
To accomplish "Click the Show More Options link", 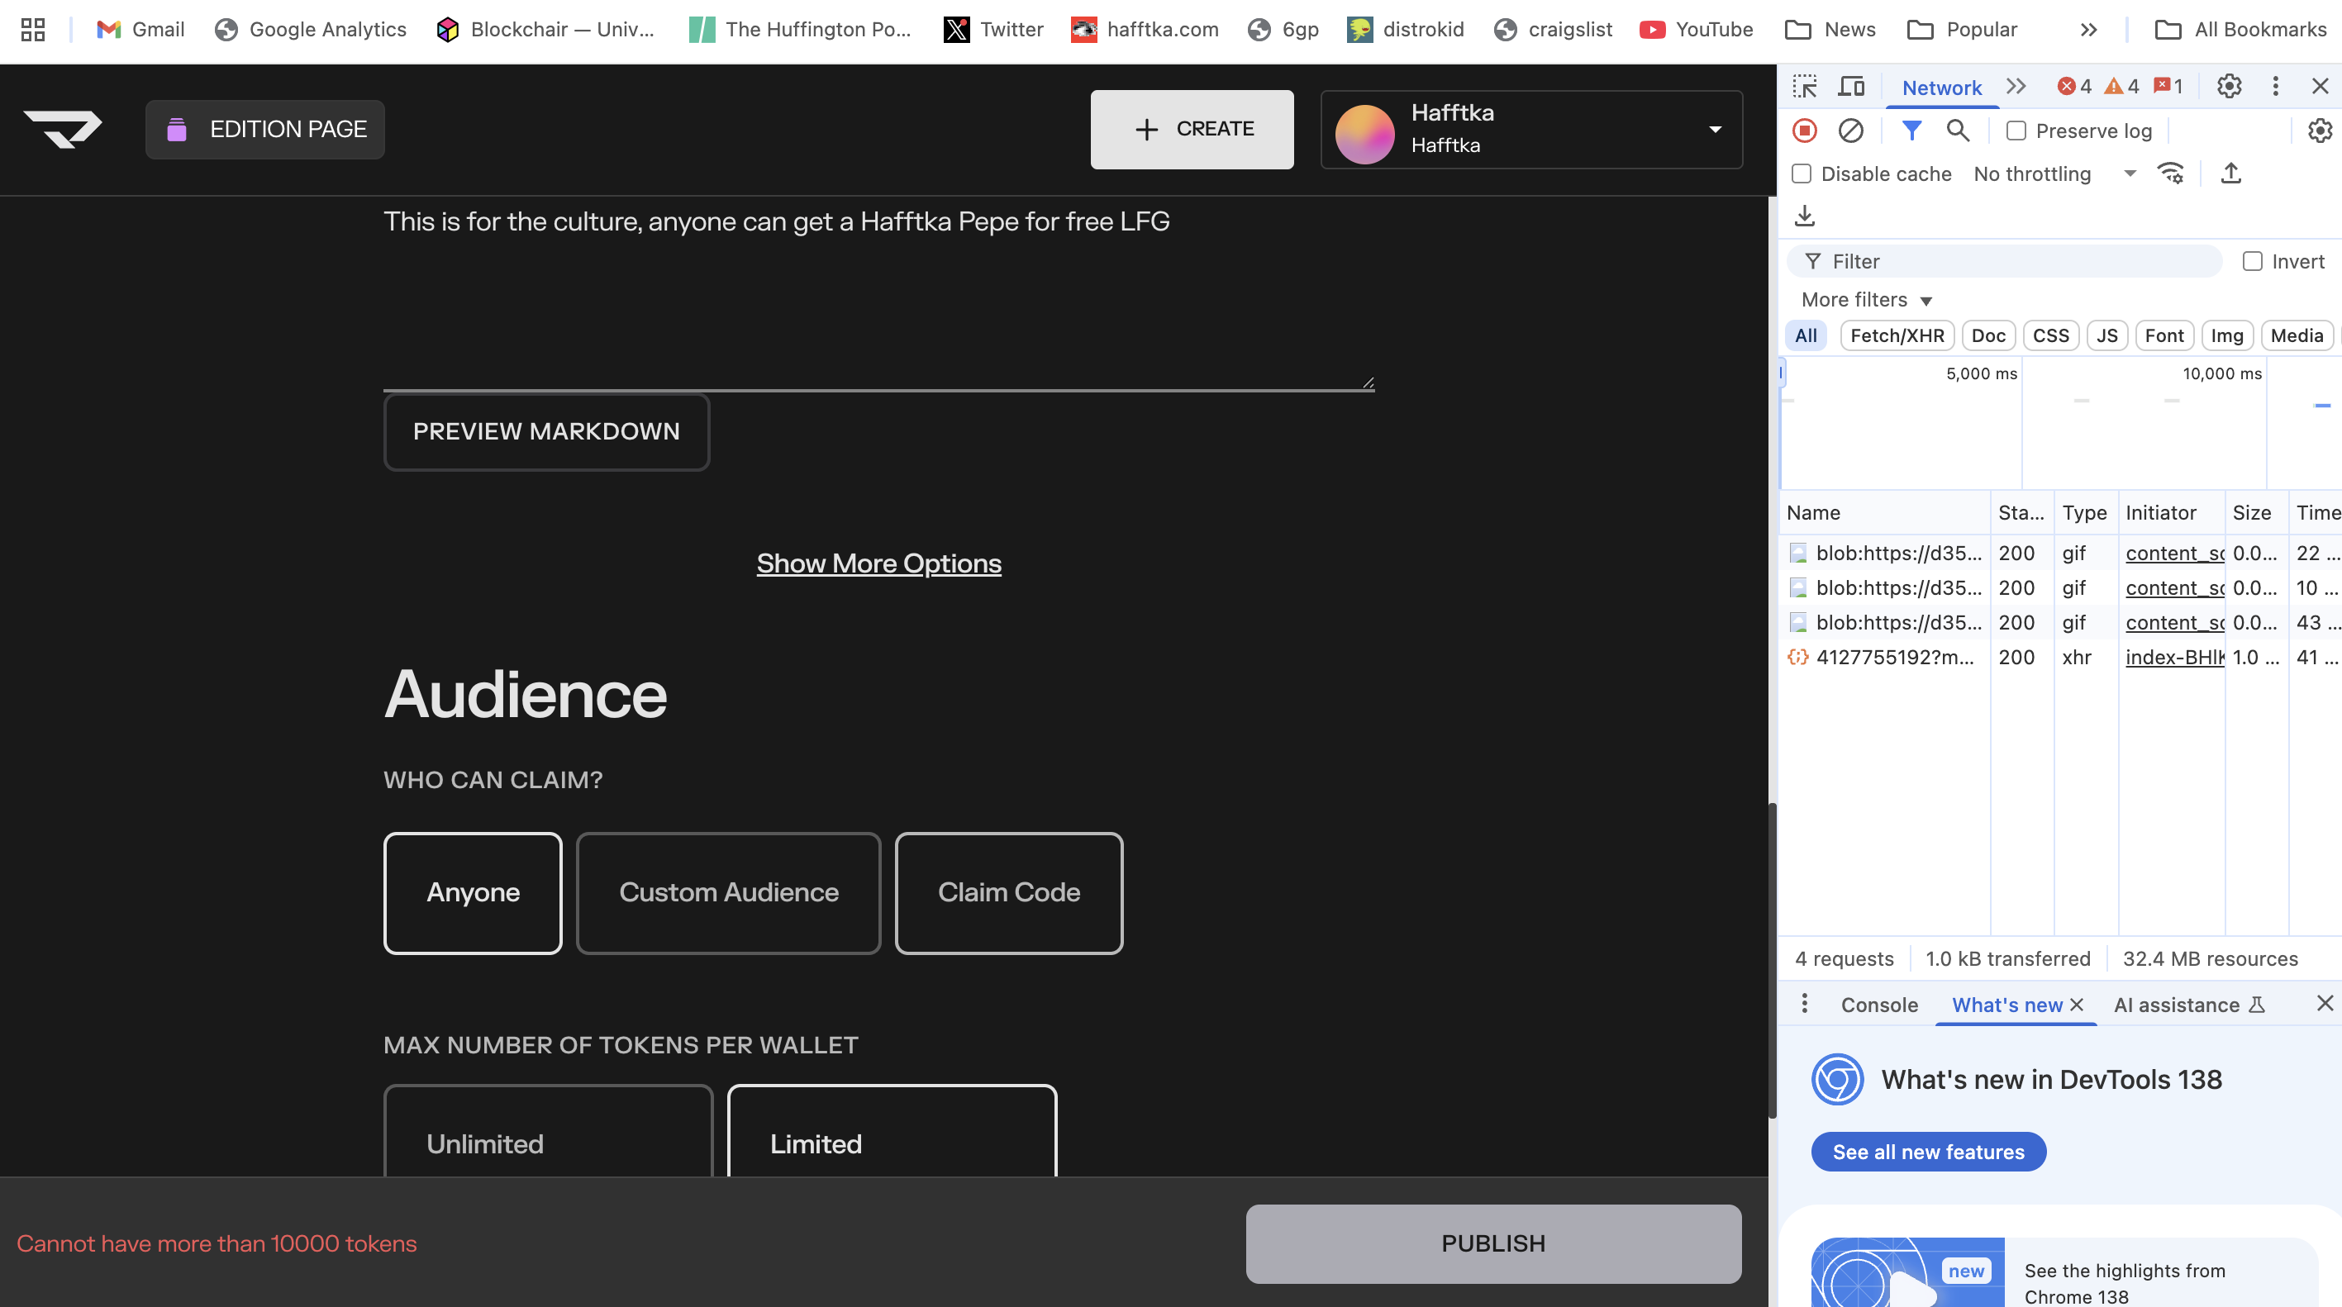I will pyautogui.click(x=878, y=563).
